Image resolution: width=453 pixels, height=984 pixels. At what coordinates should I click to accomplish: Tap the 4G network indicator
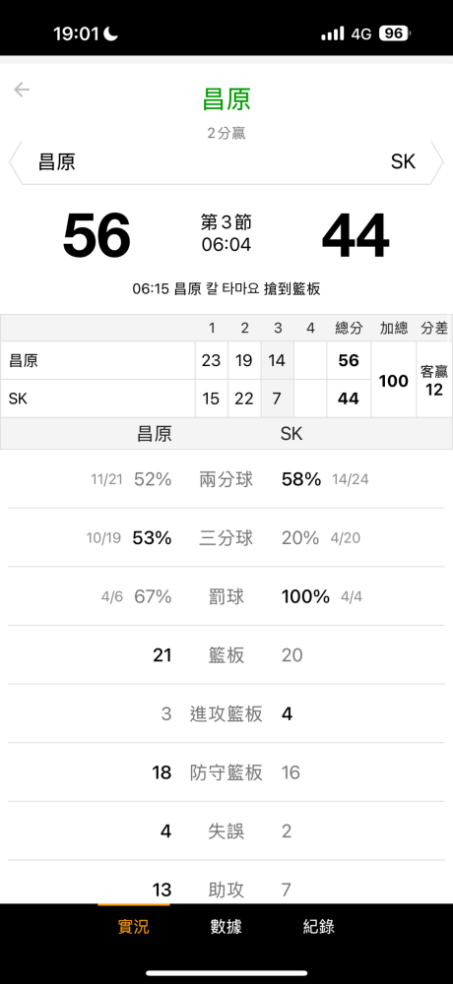coord(361,33)
